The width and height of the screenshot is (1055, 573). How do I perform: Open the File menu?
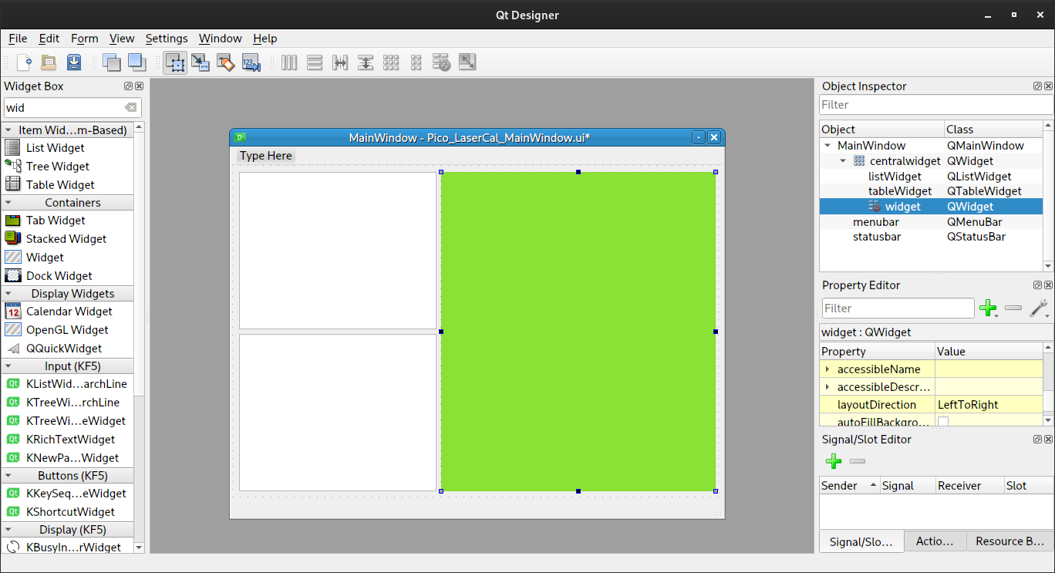(18, 39)
